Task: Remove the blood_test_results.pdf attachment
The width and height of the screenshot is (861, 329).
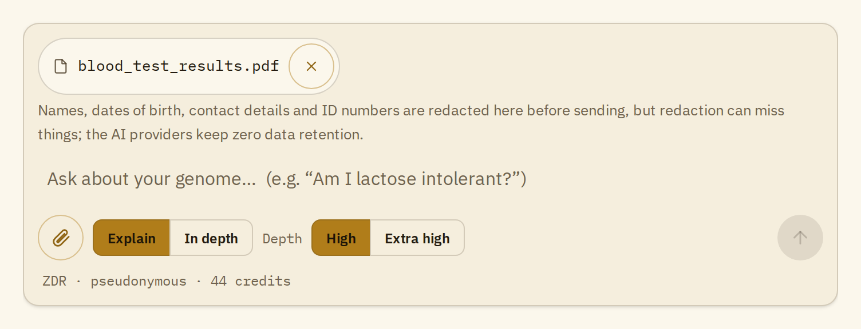Action: [311, 66]
